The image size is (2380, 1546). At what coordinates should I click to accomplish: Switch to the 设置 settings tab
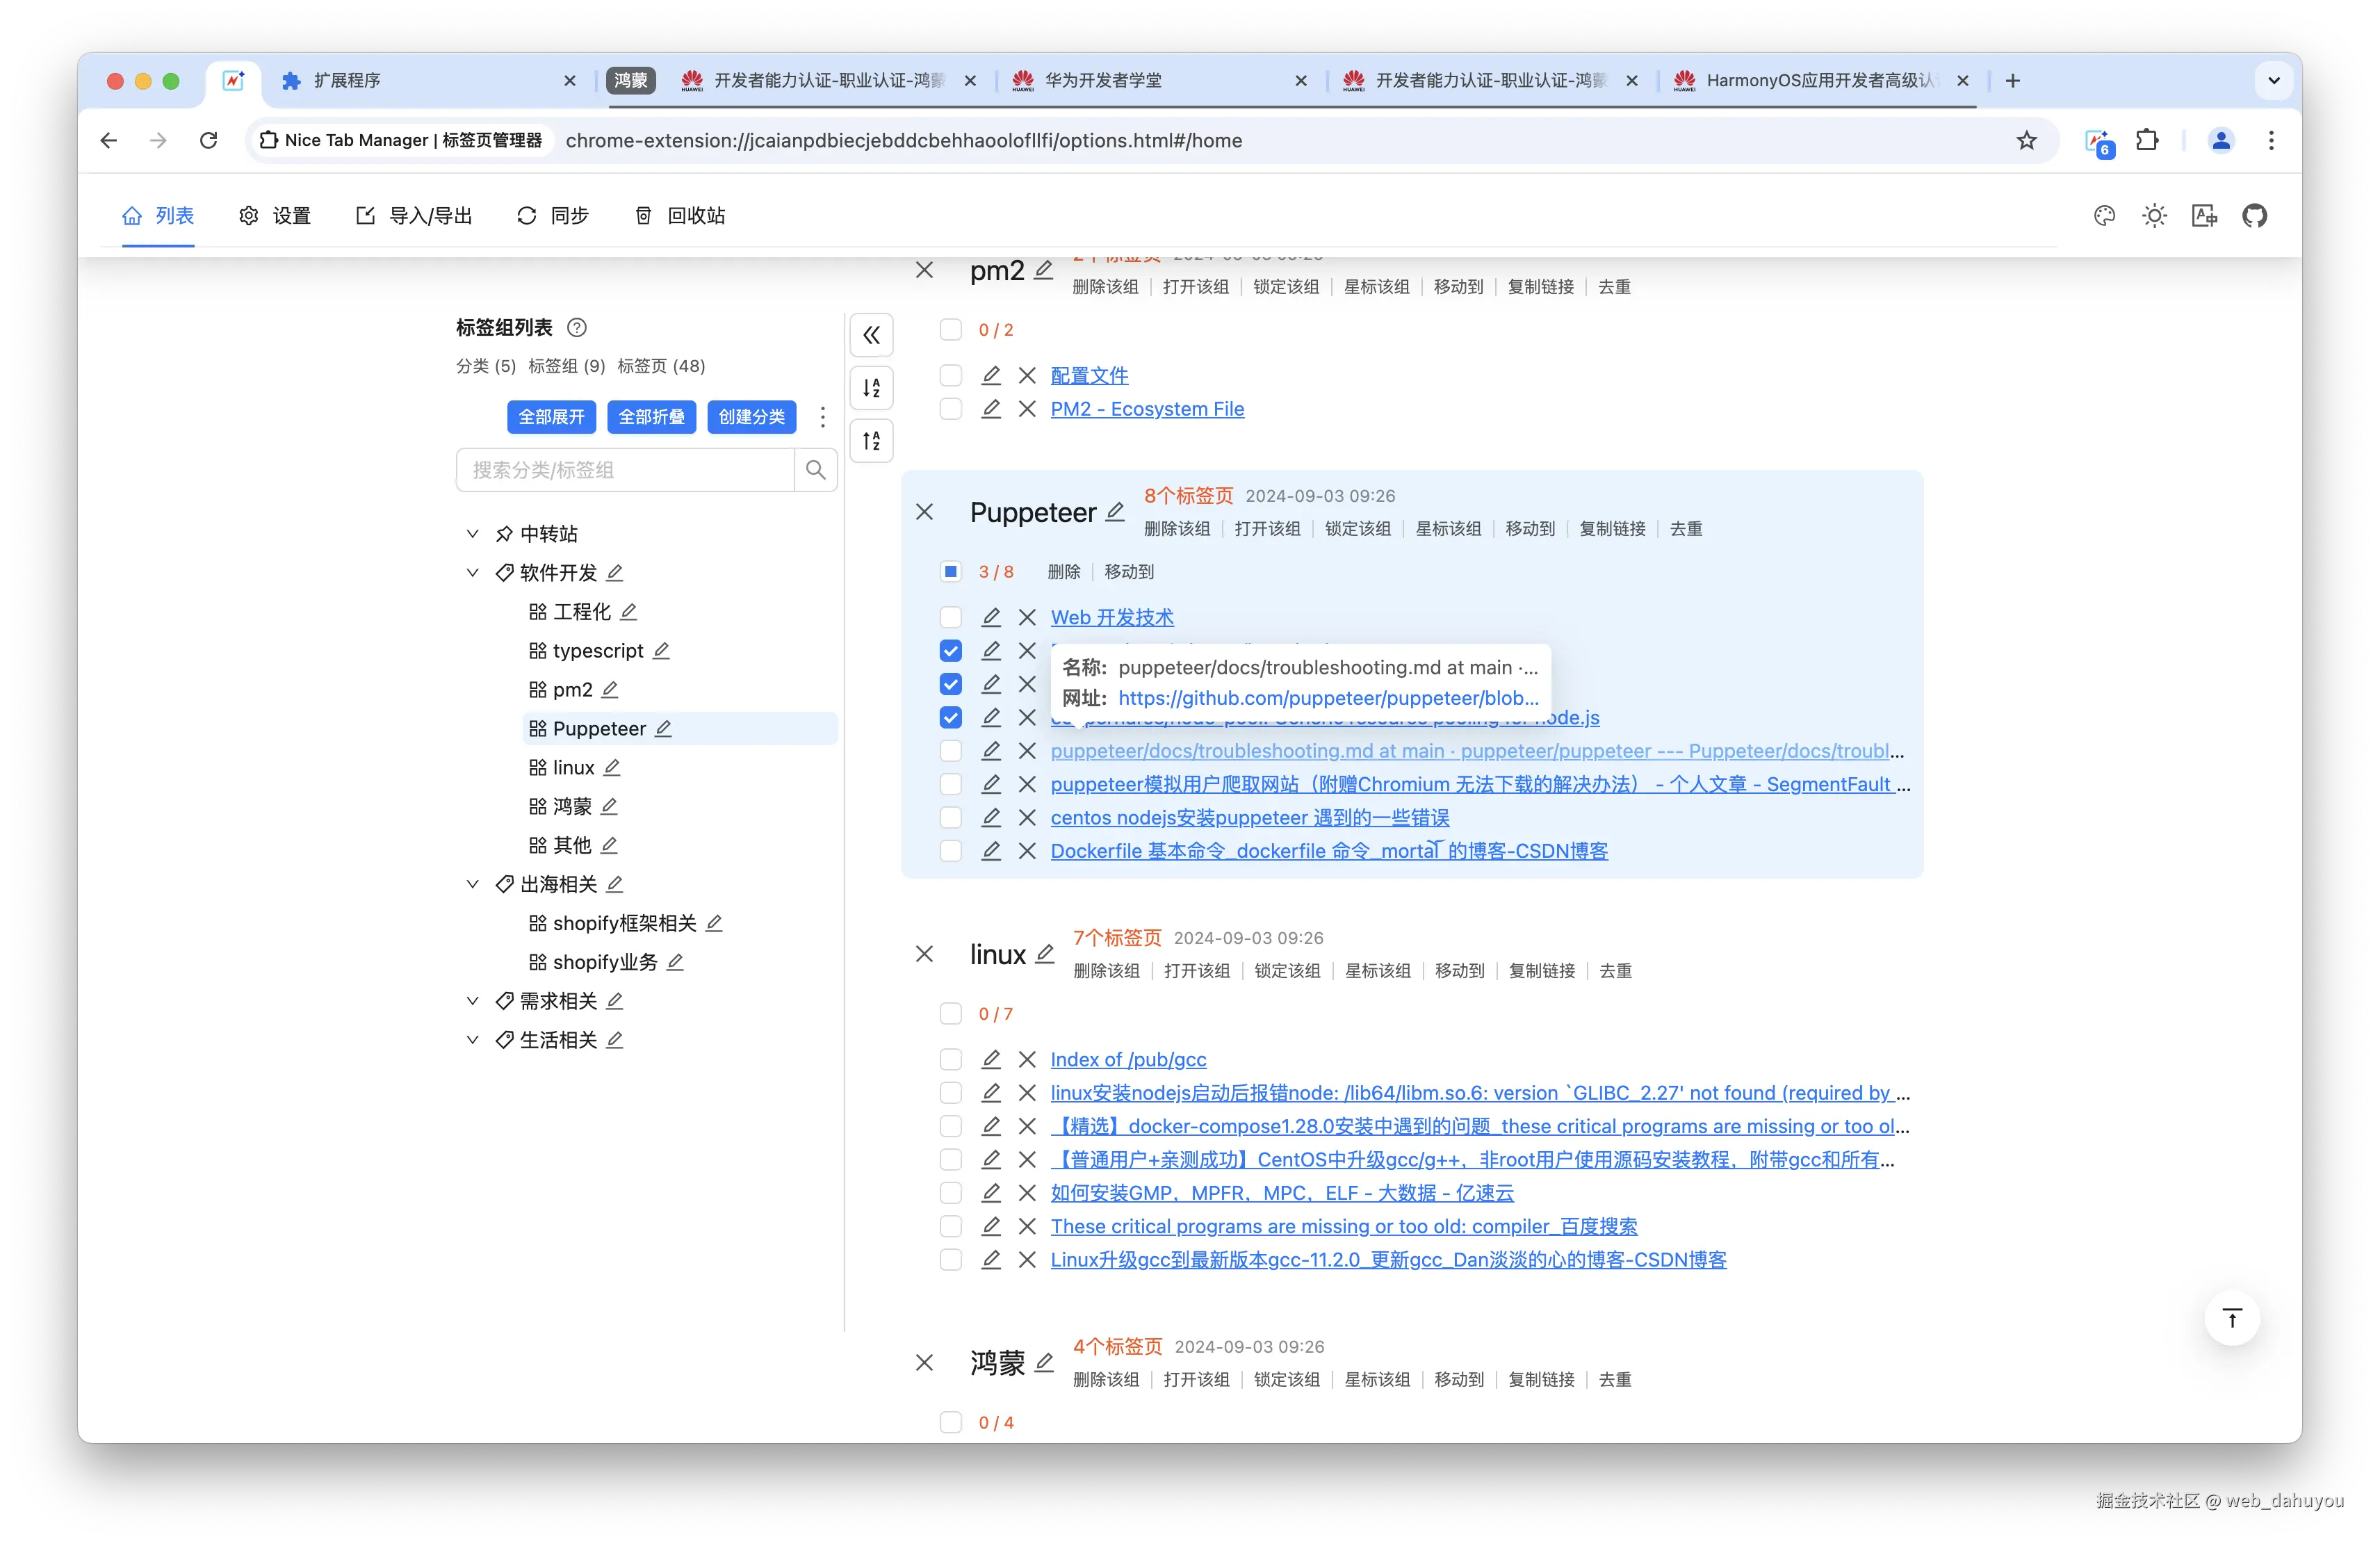tap(275, 215)
